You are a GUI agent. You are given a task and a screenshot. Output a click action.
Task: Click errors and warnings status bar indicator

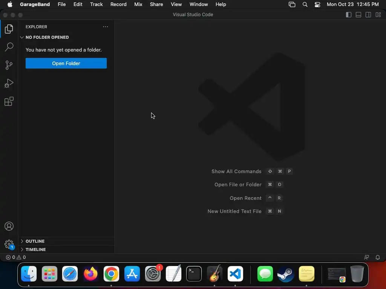coord(16,257)
